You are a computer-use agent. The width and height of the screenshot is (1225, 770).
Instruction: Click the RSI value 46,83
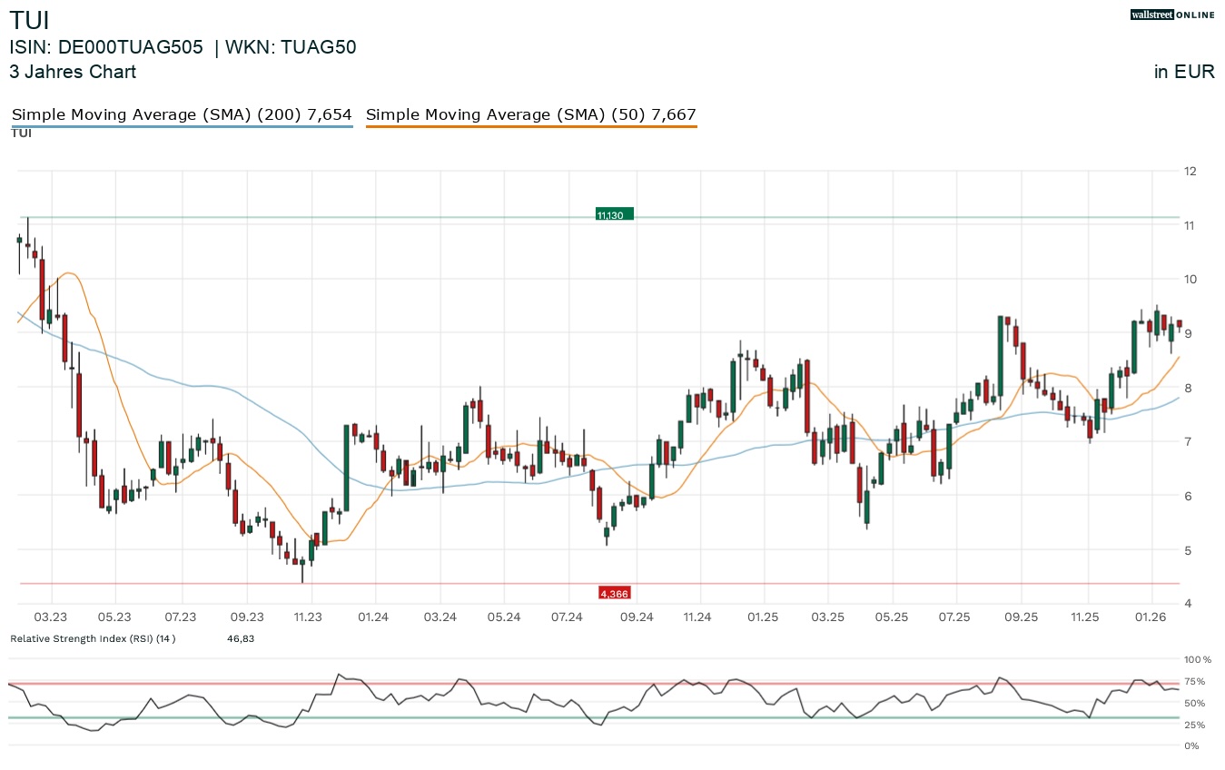point(240,638)
